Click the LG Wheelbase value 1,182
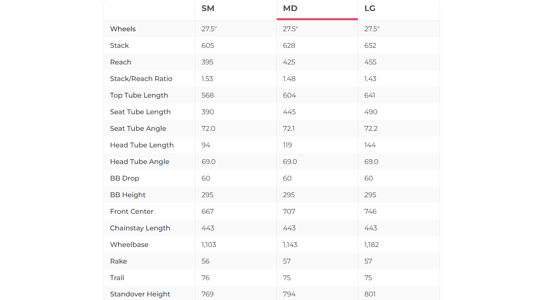The height and width of the screenshot is (300, 534). tap(372, 245)
